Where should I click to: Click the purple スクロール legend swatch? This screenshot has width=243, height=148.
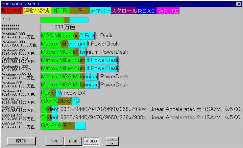coord(124,11)
